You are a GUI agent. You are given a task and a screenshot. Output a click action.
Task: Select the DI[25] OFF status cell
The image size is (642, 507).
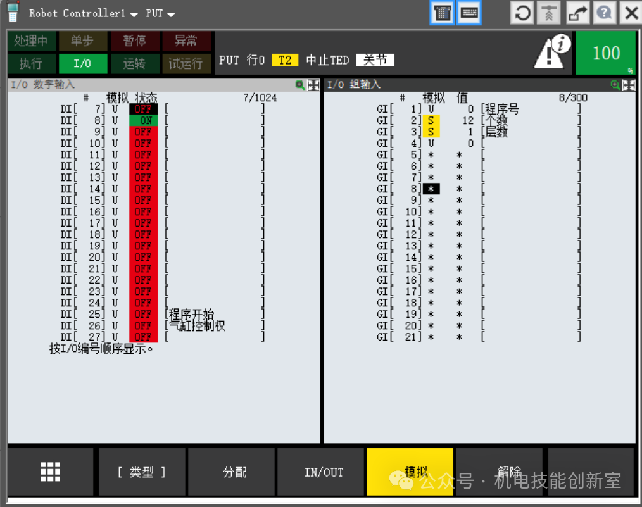click(x=143, y=315)
